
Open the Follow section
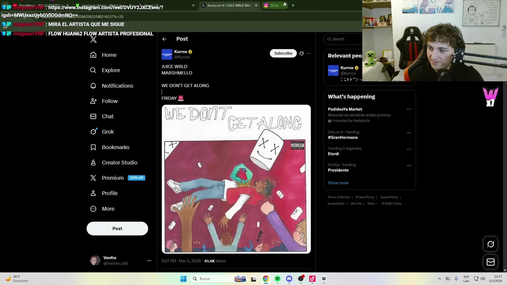click(104, 101)
